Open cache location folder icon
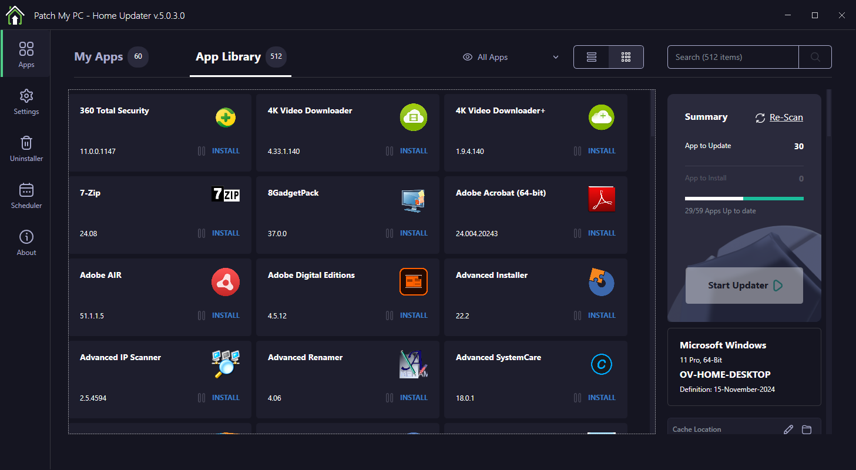 (x=807, y=429)
